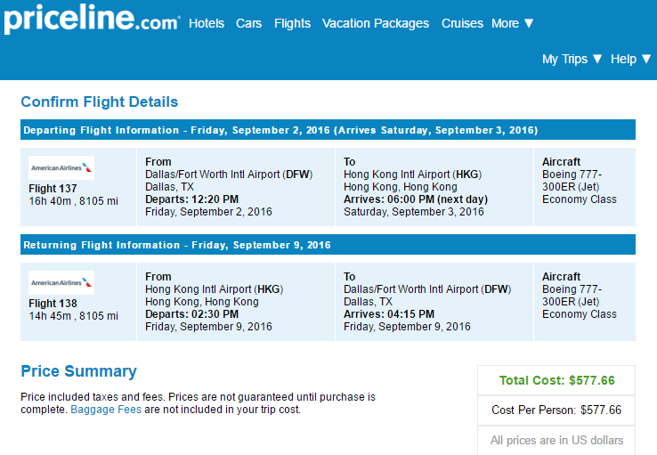Open the Hotels menu item
This screenshot has width=657, height=455.
207,23
